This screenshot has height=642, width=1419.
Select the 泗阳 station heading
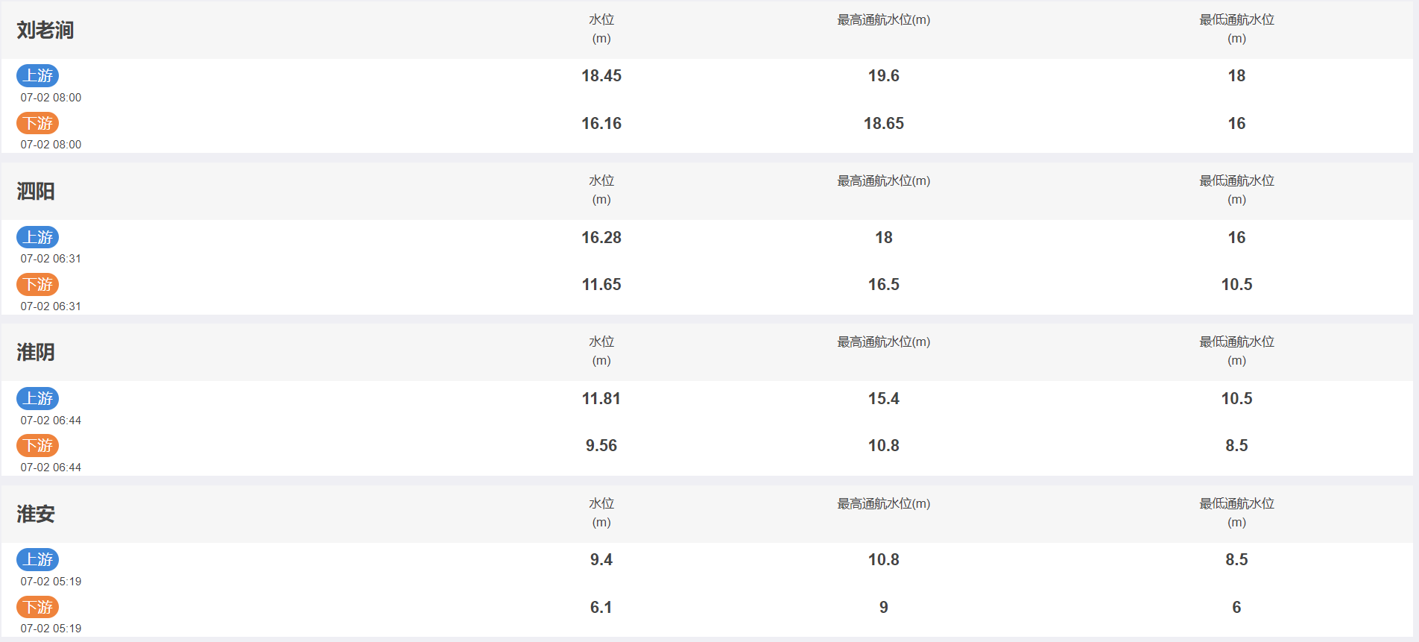pos(36,191)
